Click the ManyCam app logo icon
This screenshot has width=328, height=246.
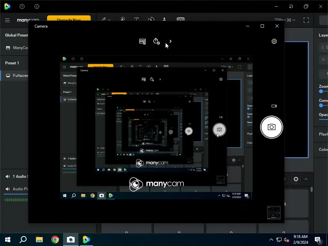tap(7, 6)
